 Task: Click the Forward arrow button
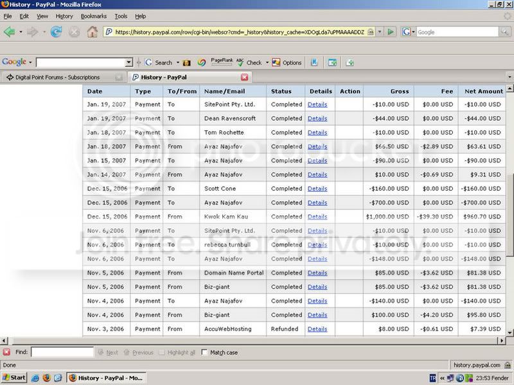pos(33,32)
